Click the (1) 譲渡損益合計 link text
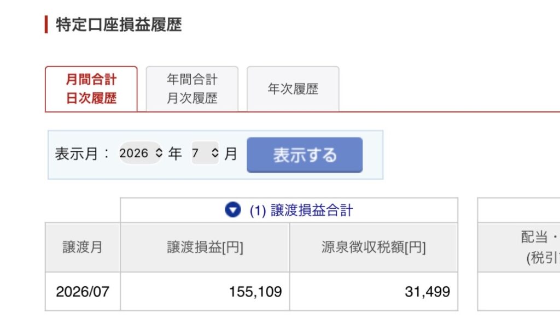This screenshot has height=325, width=560. click(301, 210)
